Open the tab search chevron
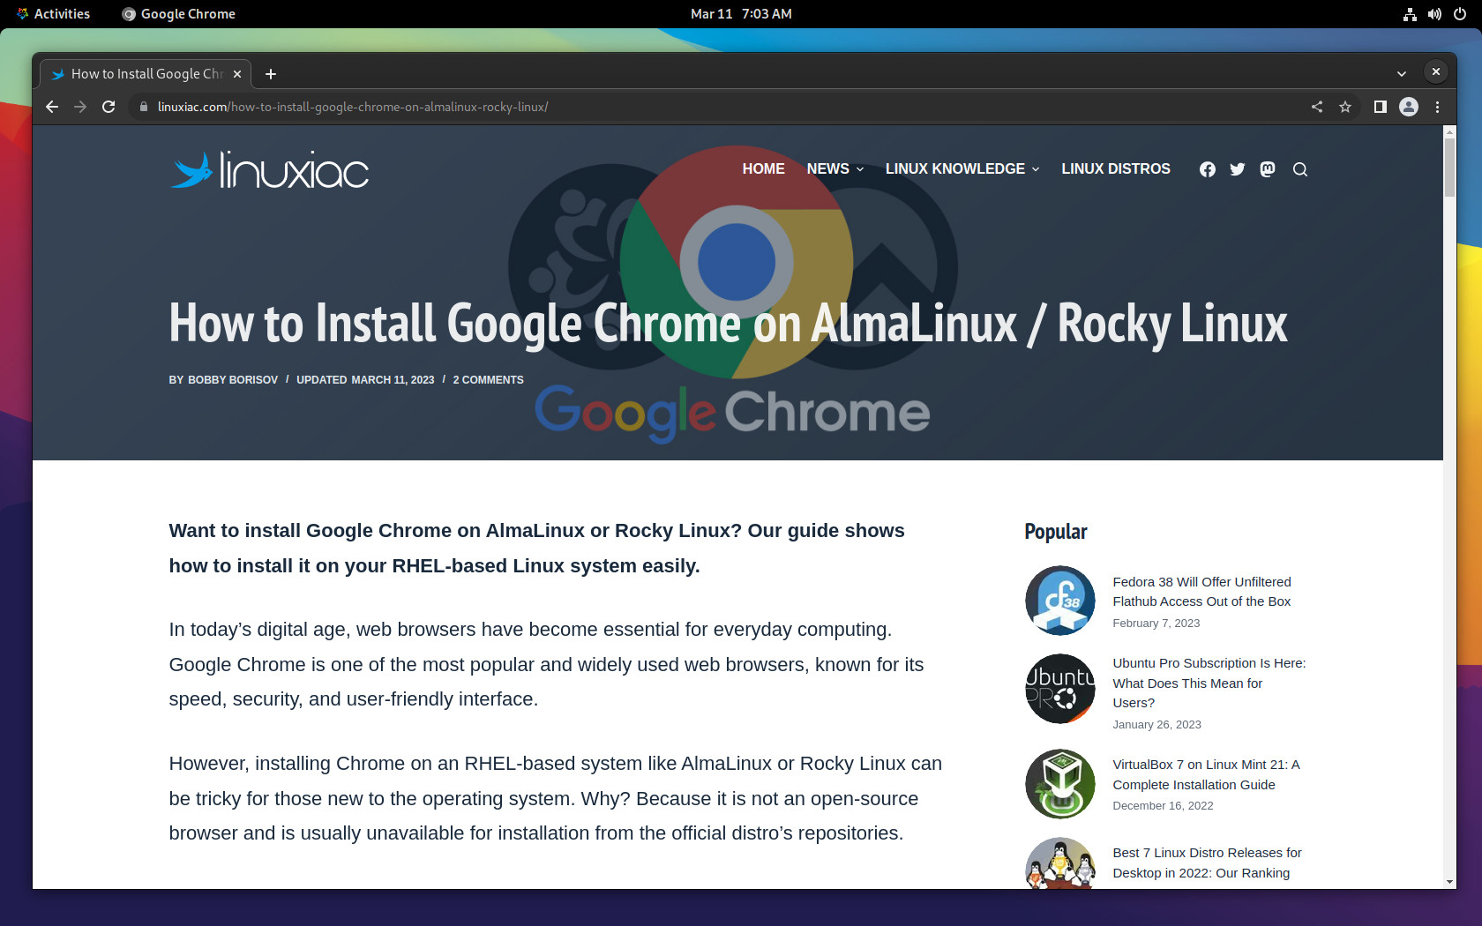The width and height of the screenshot is (1482, 926). point(1402,74)
